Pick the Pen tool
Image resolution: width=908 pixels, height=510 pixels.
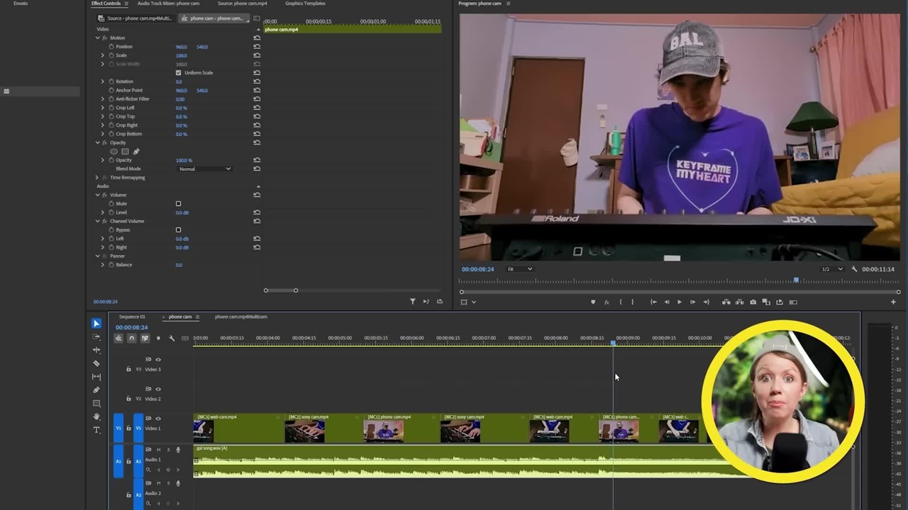pos(96,390)
